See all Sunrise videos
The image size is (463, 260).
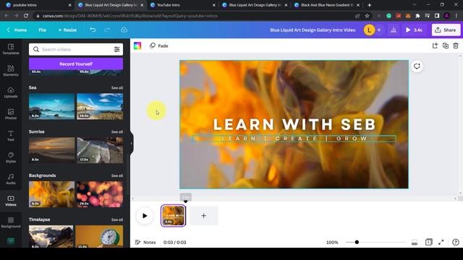click(x=117, y=131)
